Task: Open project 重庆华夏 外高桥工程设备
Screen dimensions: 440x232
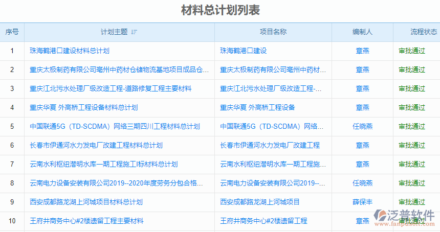Action: (x=257, y=108)
